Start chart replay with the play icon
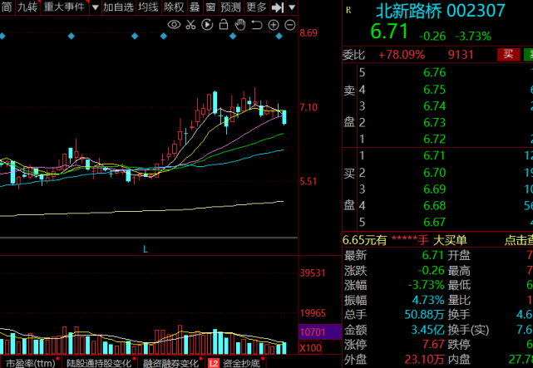The width and height of the screenshot is (533, 368). (x=207, y=25)
